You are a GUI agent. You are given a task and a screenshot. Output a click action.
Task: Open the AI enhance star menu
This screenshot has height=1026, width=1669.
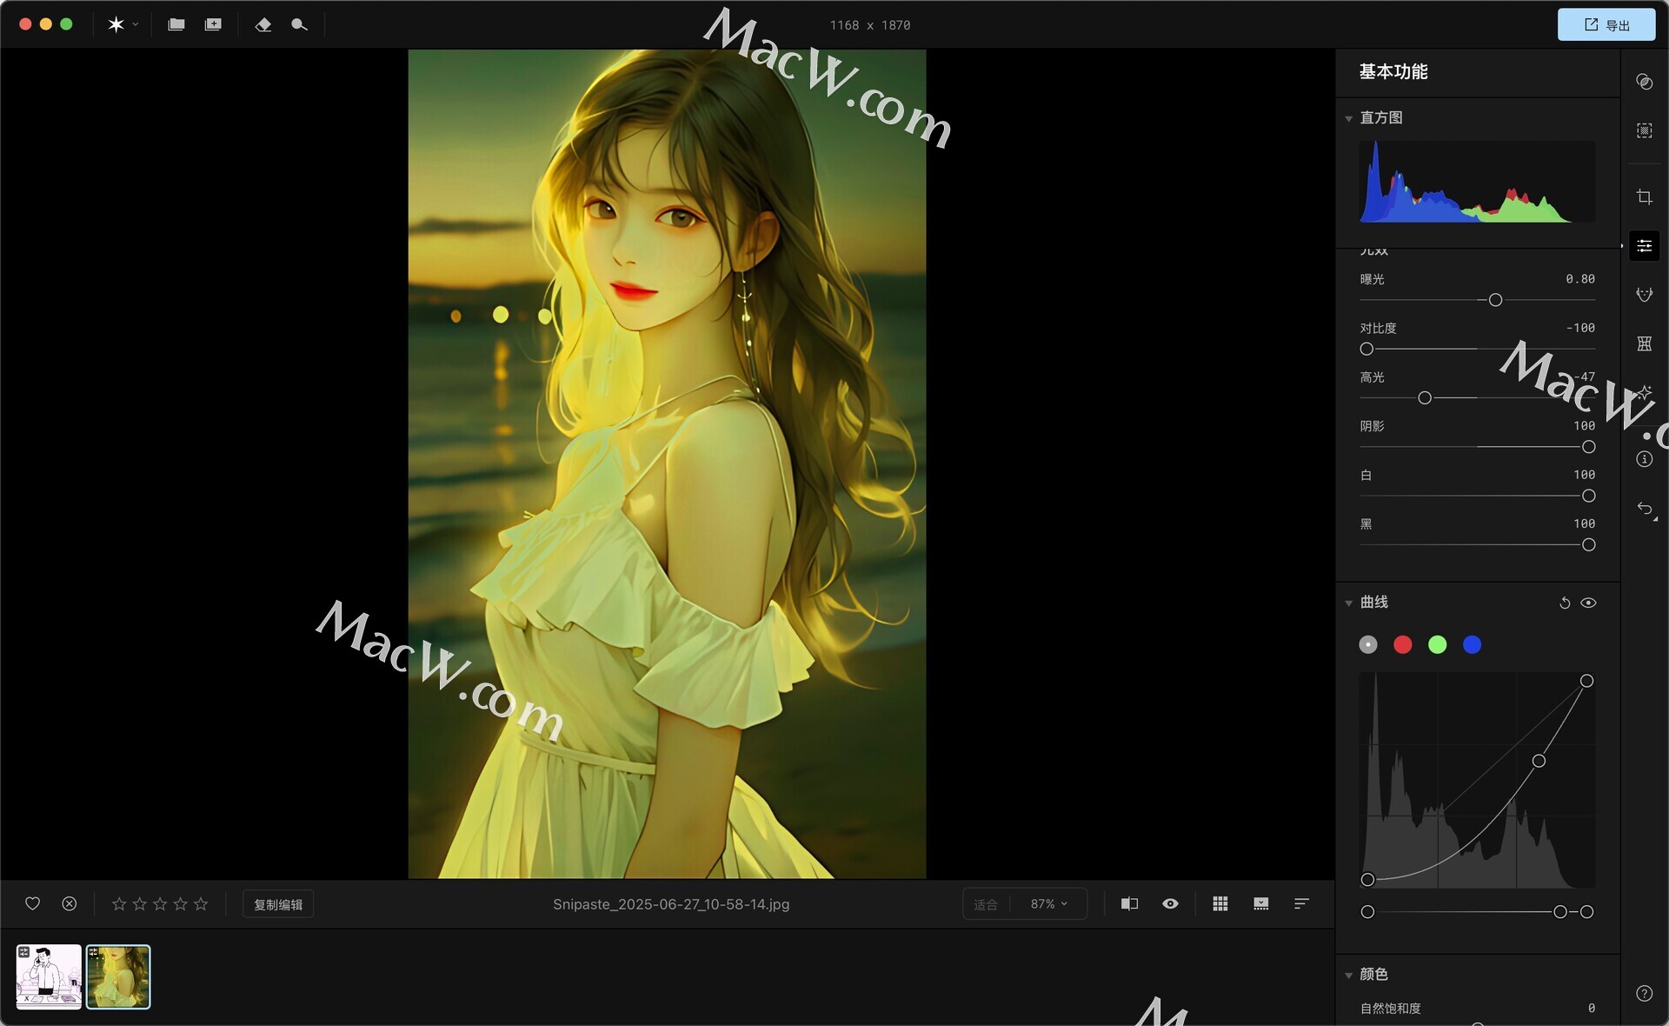tap(122, 24)
